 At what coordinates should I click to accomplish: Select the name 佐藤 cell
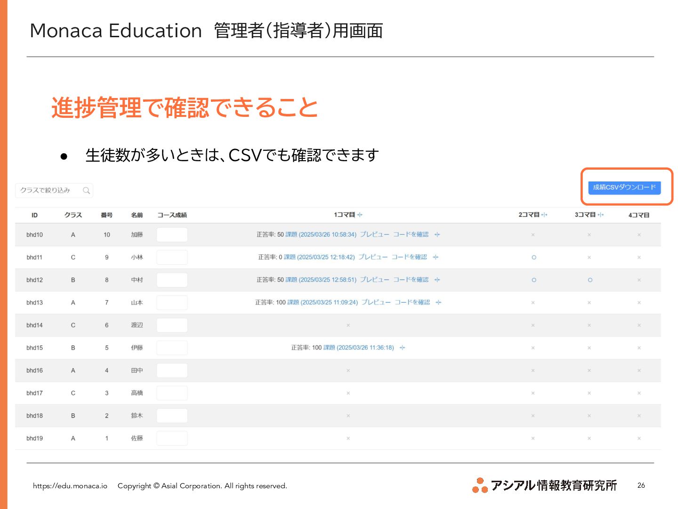click(x=137, y=438)
